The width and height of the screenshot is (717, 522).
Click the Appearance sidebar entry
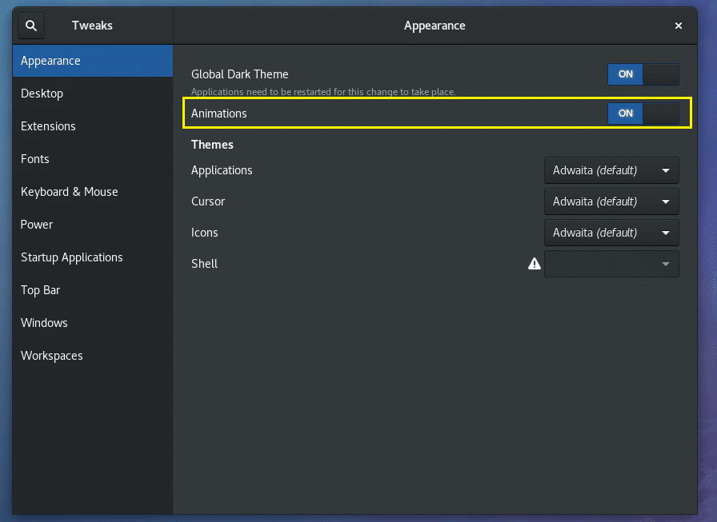50,60
